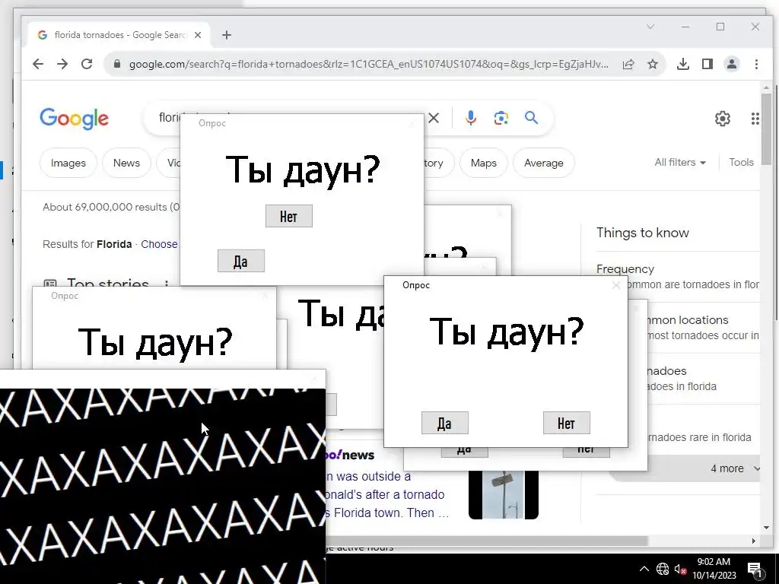Select the Average filter chip
779x584 pixels.
click(x=543, y=163)
